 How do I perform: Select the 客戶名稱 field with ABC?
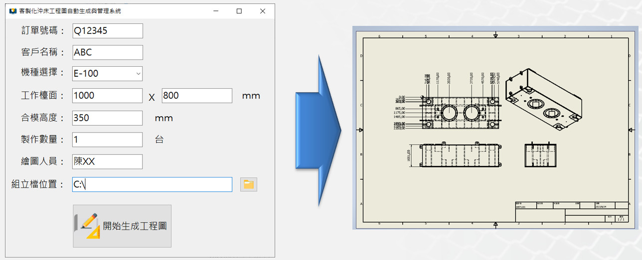pos(107,52)
